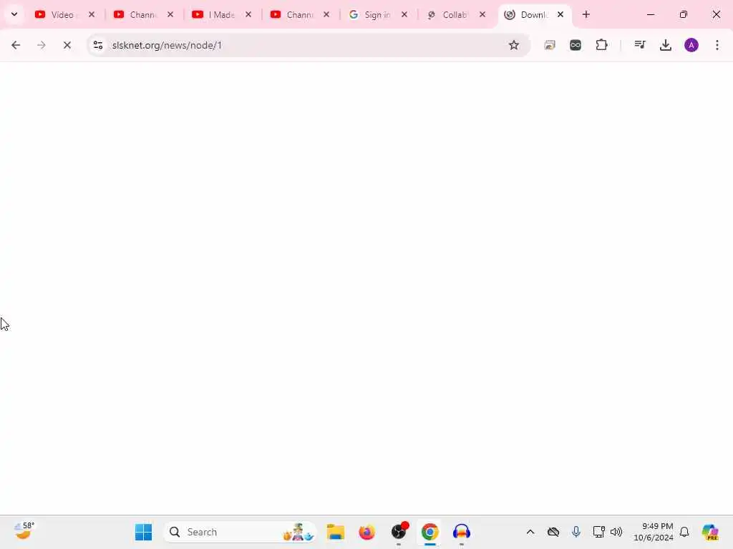Close the Collab tab
This screenshot has height=549, width=733.
[482, 14]
